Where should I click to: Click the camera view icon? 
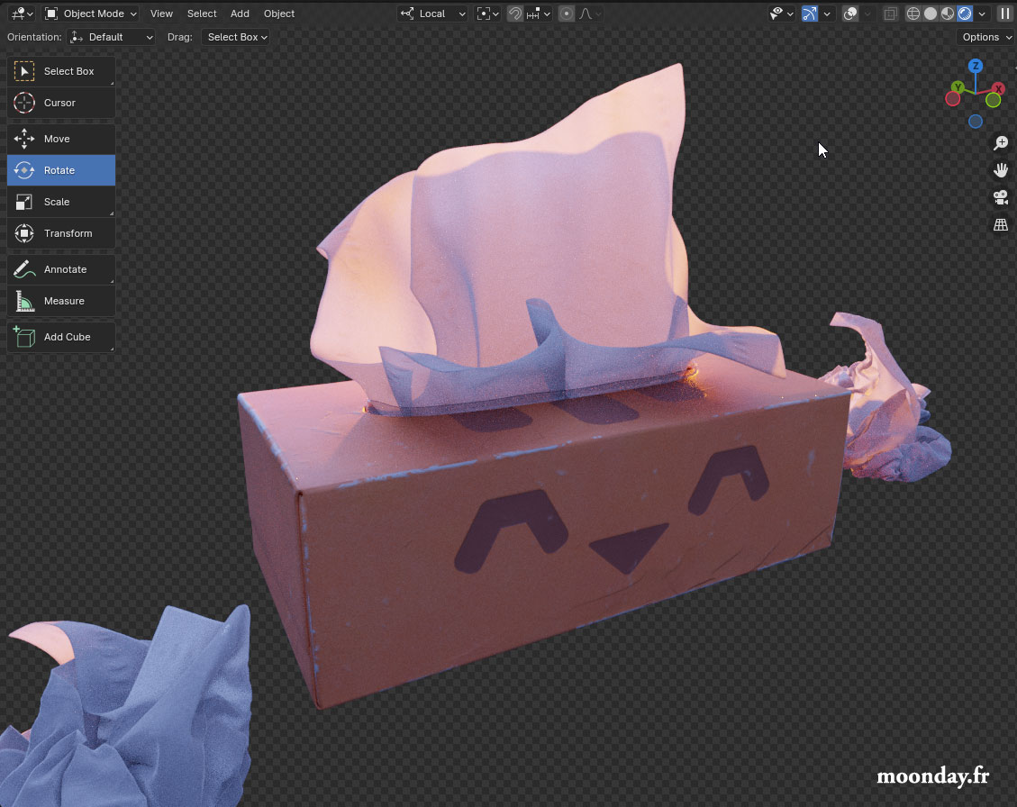1000,197
